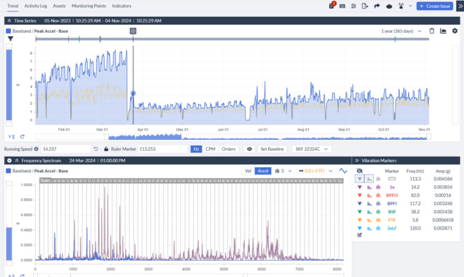Select Orders frequency units

point(228,149)
